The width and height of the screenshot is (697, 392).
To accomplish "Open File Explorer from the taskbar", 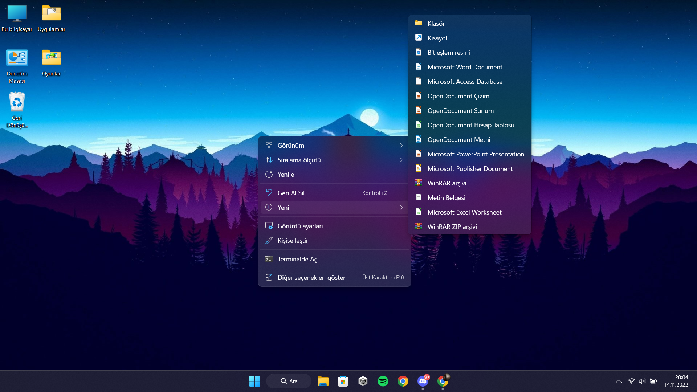I will coord(323,381).
